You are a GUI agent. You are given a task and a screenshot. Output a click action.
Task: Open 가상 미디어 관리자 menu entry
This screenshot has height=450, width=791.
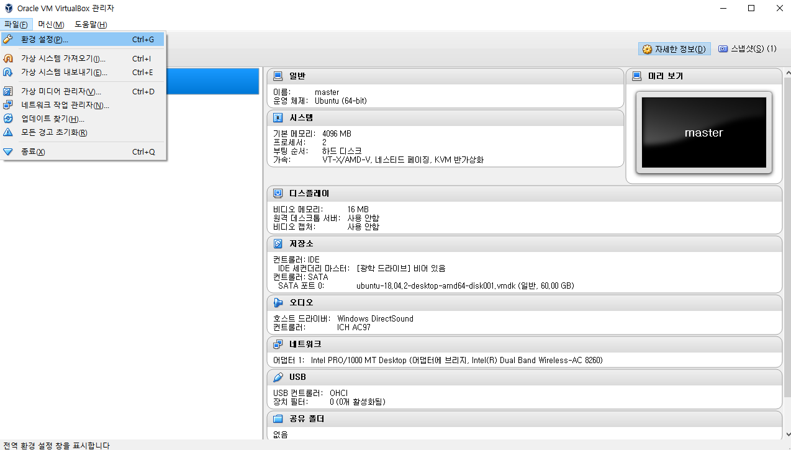pyautogui.click(x=83, y=92)
